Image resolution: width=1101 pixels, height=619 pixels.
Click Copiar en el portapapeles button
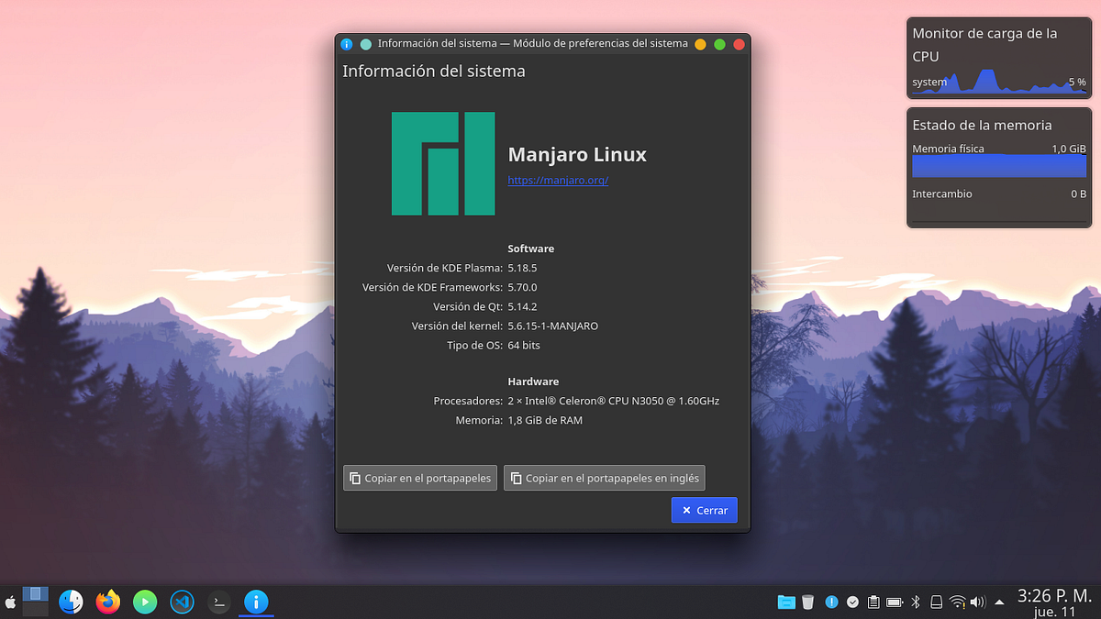420,478
